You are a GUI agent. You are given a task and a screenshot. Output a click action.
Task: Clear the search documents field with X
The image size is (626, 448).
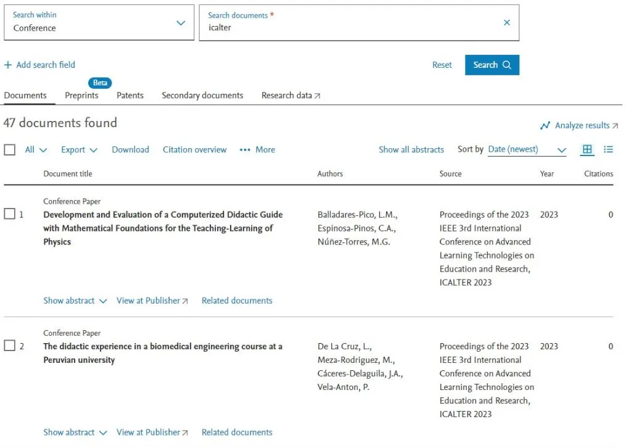coord(506,23)
